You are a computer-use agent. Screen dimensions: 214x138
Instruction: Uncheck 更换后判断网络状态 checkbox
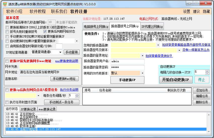tap(45, 32)
